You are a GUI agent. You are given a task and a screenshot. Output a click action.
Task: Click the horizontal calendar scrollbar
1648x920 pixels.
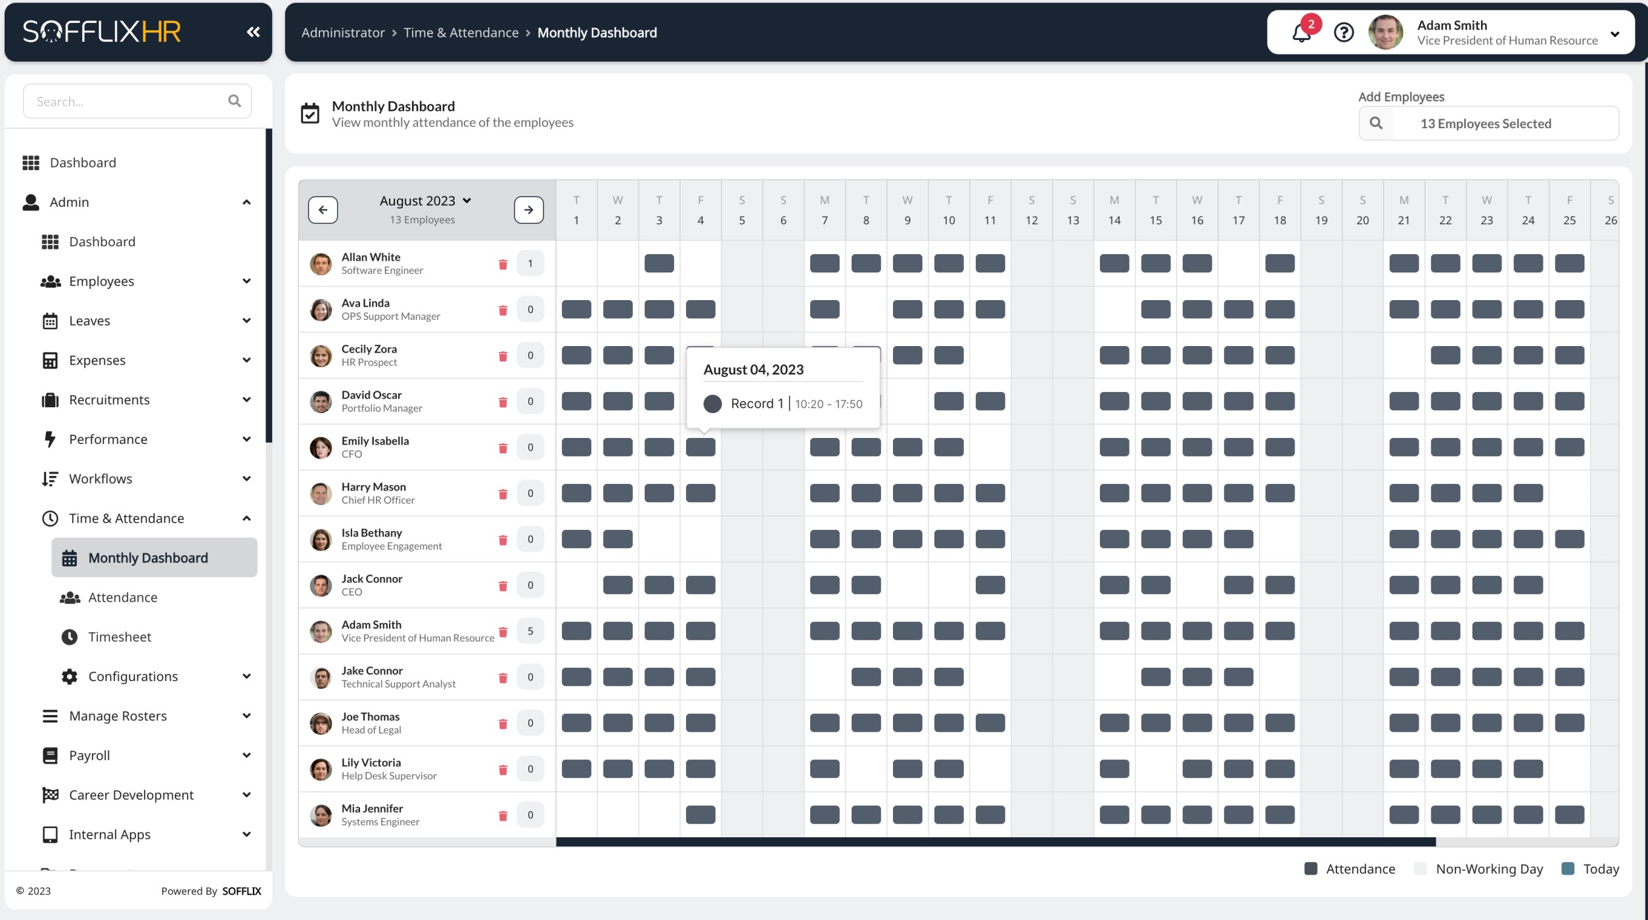996,841
